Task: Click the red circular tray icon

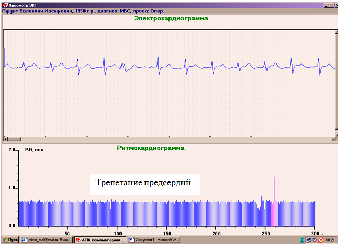Action: [321, 240]
